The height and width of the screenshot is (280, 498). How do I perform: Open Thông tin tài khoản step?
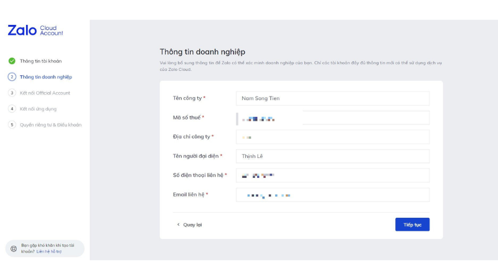point(40,61)
